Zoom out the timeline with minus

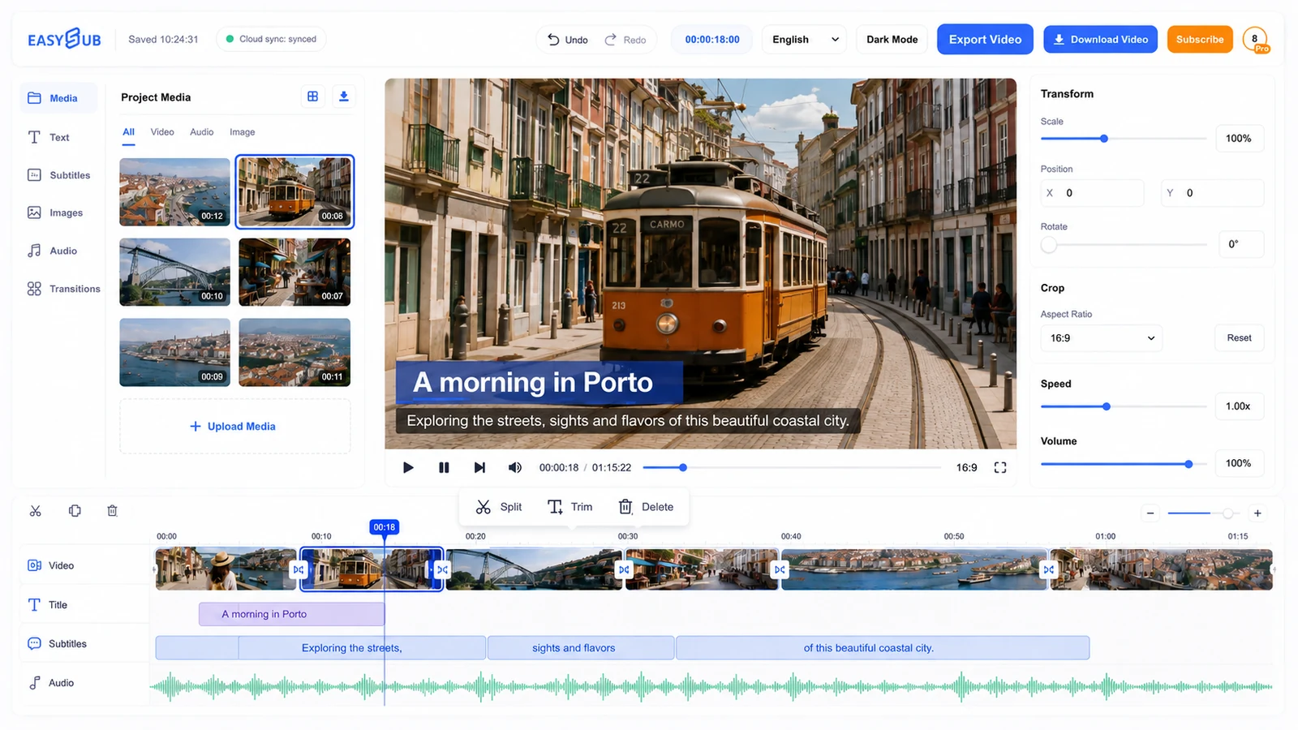1150,513
